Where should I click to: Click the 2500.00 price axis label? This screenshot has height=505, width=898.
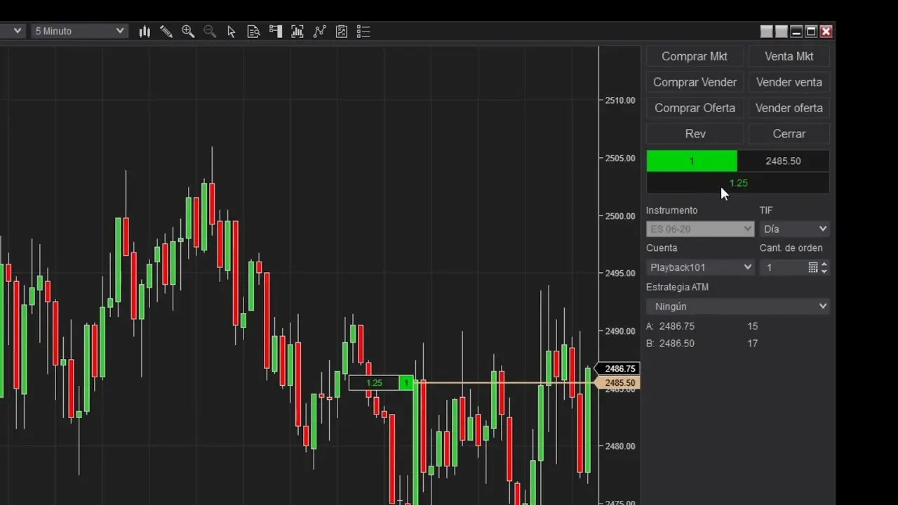(620, 216)
